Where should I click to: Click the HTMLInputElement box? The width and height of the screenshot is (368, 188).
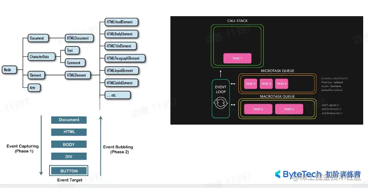tap(122, 70)
